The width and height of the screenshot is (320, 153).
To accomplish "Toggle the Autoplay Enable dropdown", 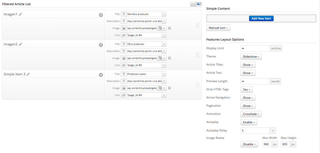I will [249, 122].
